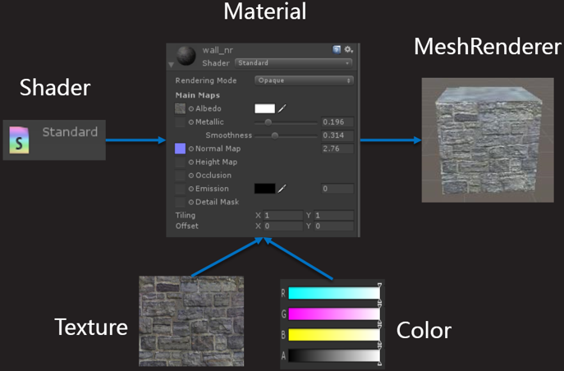Screen dimensions: 564x371
Task: Click the white Albedo color swatch
Action: click(x=264, y=108)
